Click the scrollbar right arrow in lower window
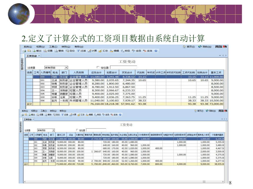 tap(223, 182)
